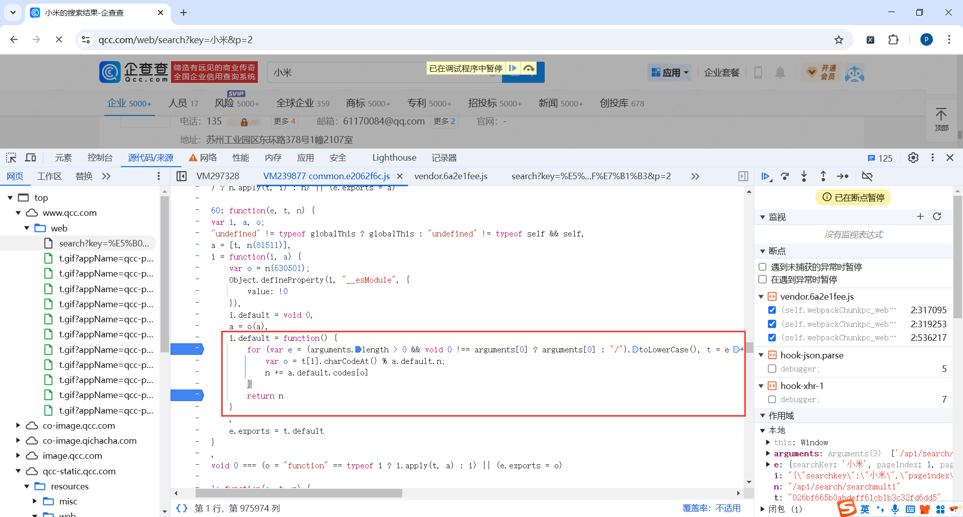
Task: Open DevTools settings gear
Action: tap(913, 158)
